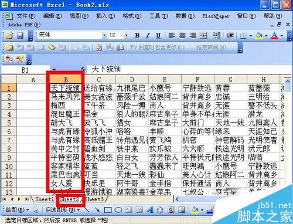293x224 pixels.
Task: Open the 编辑(E) menu
Action: click(52, 16)
